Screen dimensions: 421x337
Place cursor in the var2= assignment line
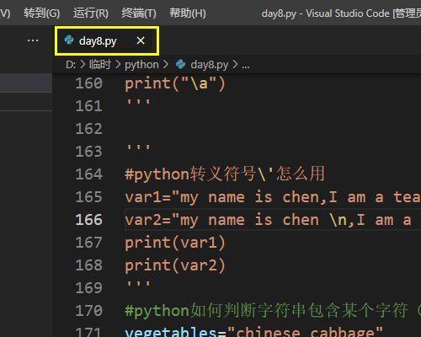(x=273, y=220)
